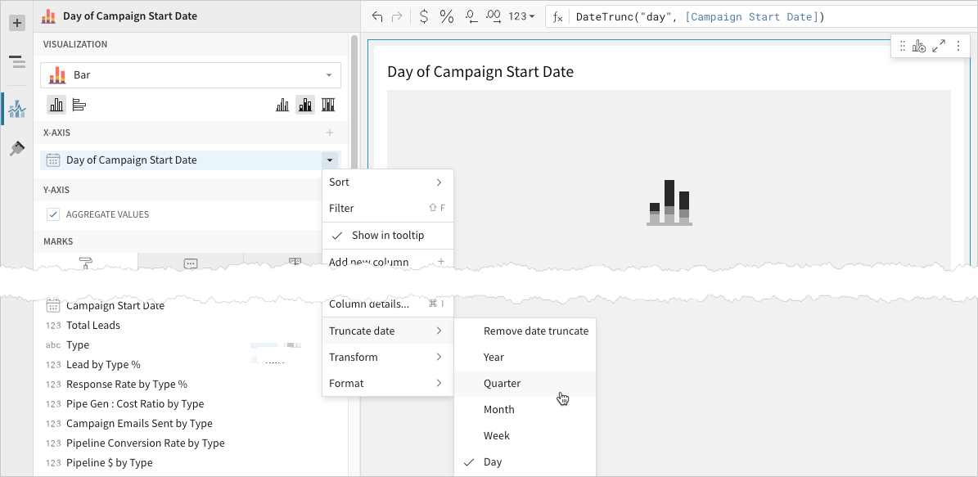This screenshot has width=978, height=477.
Task: Add a column with the X-Axis plus button
Action: click(330, 133)
